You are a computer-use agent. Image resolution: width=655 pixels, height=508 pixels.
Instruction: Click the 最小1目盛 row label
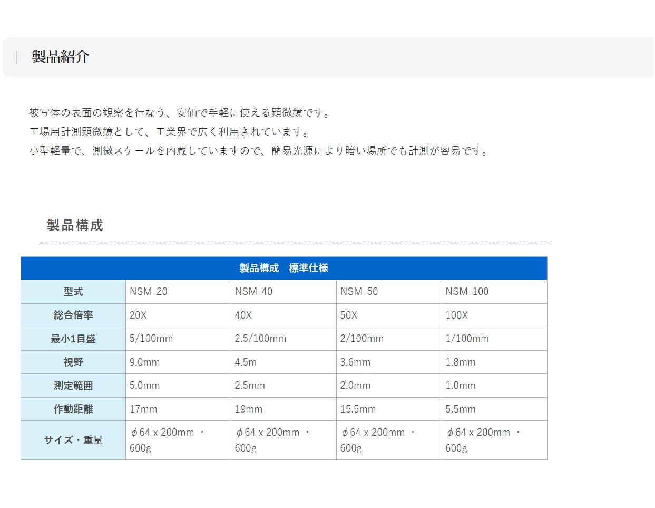(x=73, y=339)
